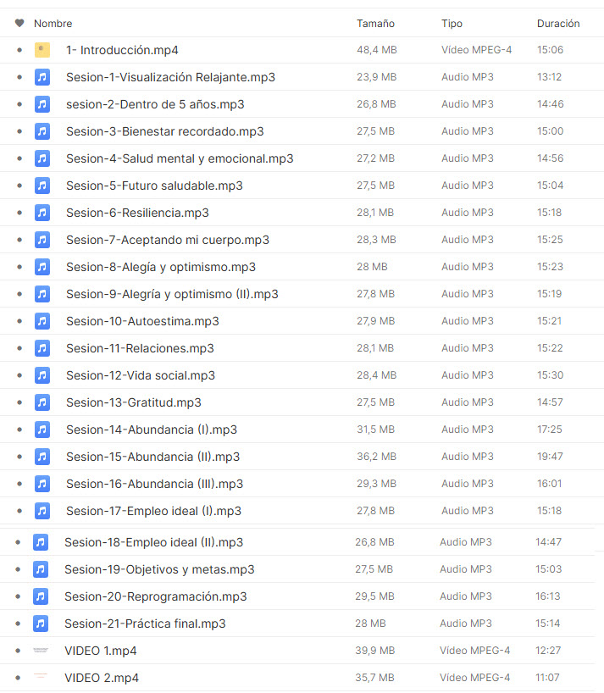Image resolution: width=604 pixels, height=693 pixels.
Task: Select file name Sesion-3-Bienestar recordado.mp3
Action: pos(165,131)
